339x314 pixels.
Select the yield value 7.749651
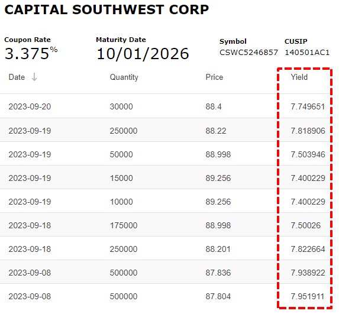(308, 106)
